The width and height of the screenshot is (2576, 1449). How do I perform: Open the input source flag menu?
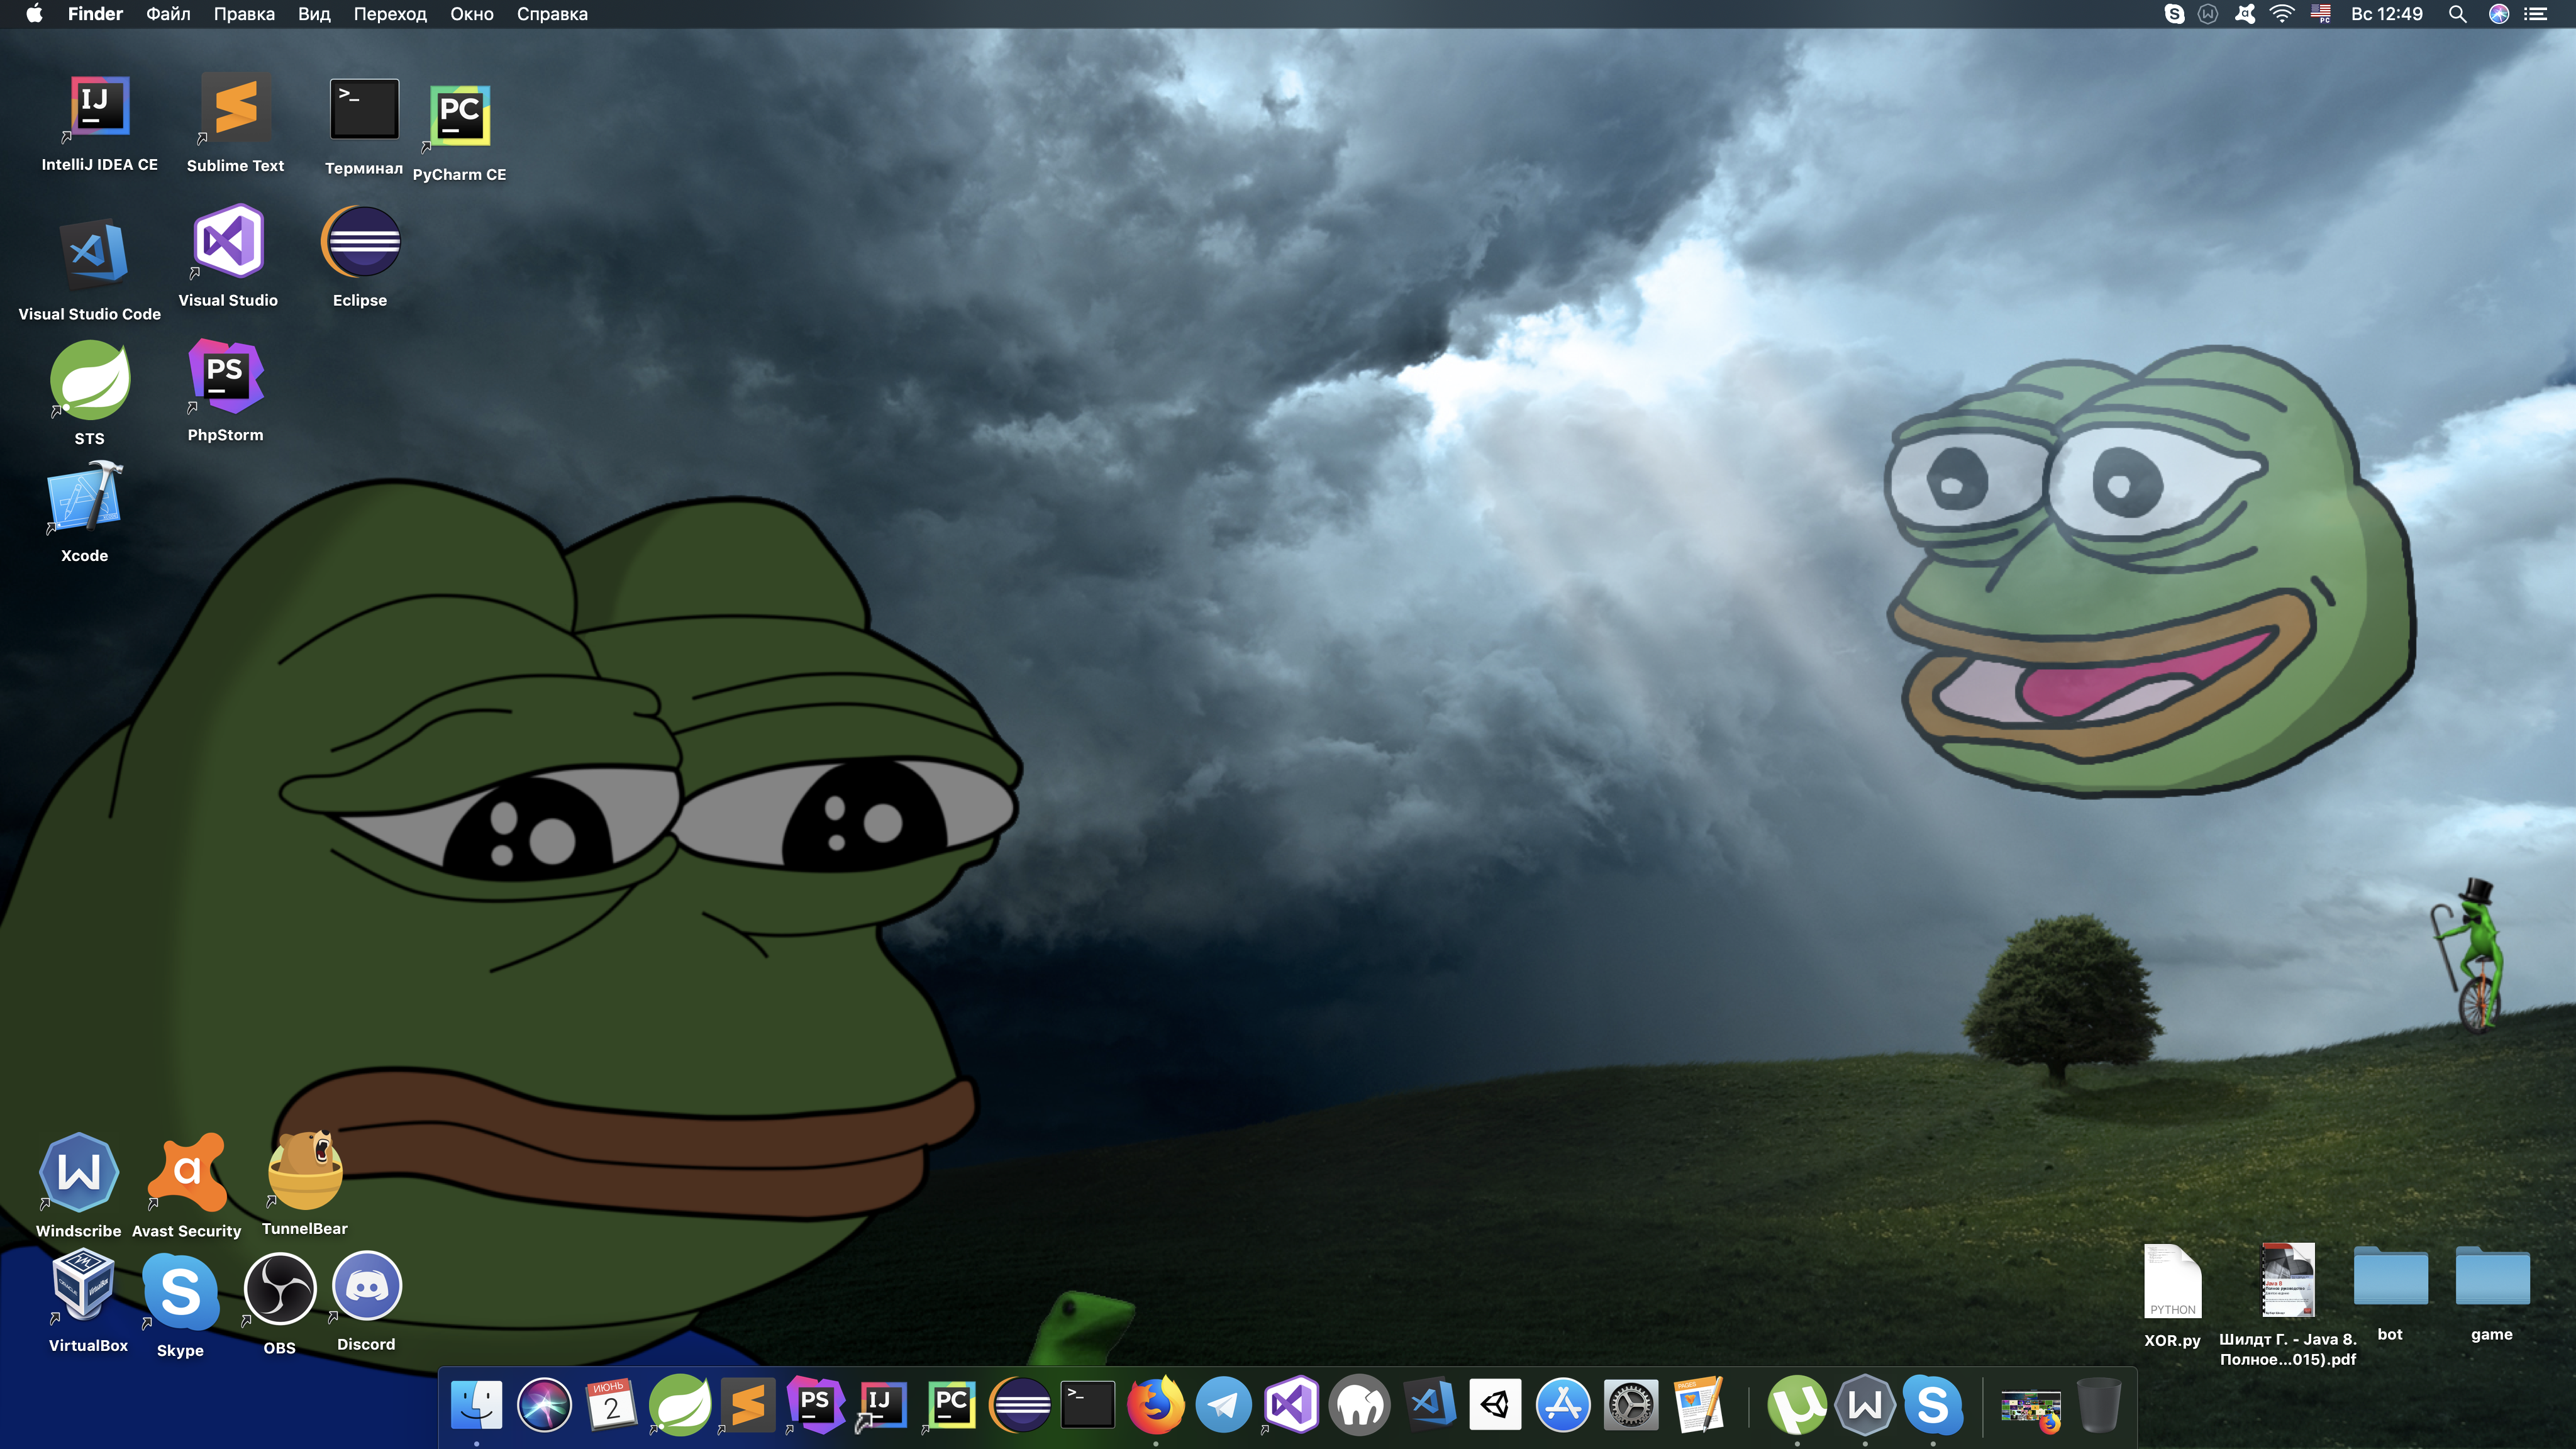pos(2320,14)
